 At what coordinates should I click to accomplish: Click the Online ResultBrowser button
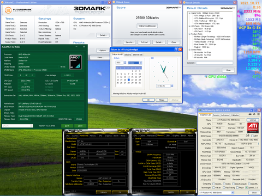pyautogui.click(x=147, y=26)
